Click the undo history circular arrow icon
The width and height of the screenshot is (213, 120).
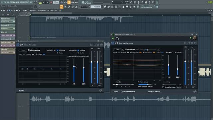click(131, 2)
